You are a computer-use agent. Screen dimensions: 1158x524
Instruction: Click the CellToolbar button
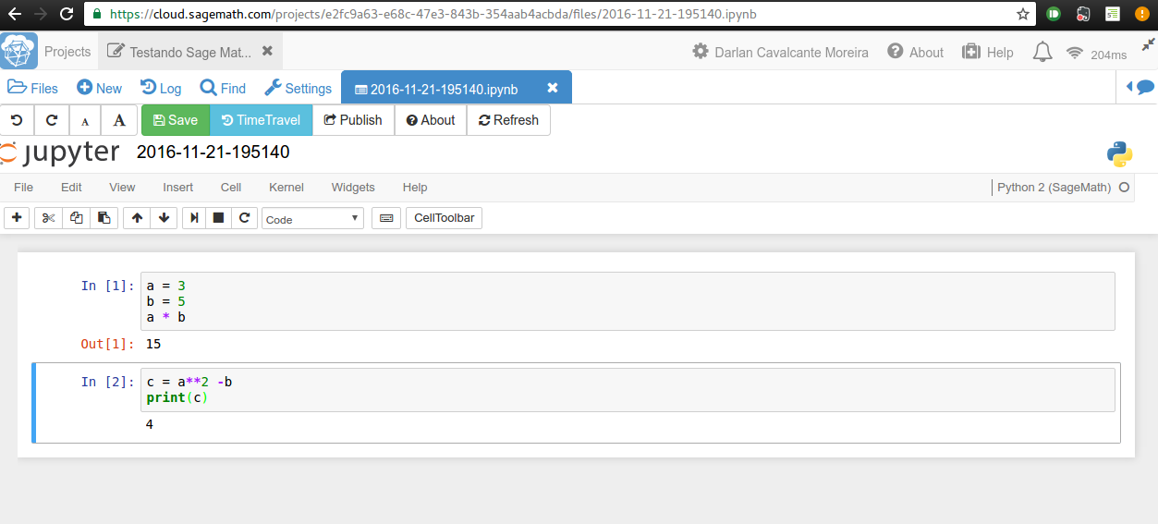[x=444, y=218]
